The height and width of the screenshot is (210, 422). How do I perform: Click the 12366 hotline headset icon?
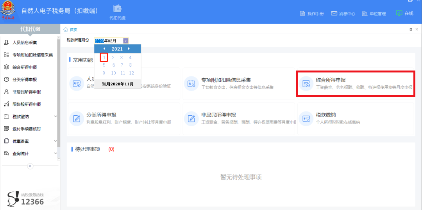coord(13,198)
